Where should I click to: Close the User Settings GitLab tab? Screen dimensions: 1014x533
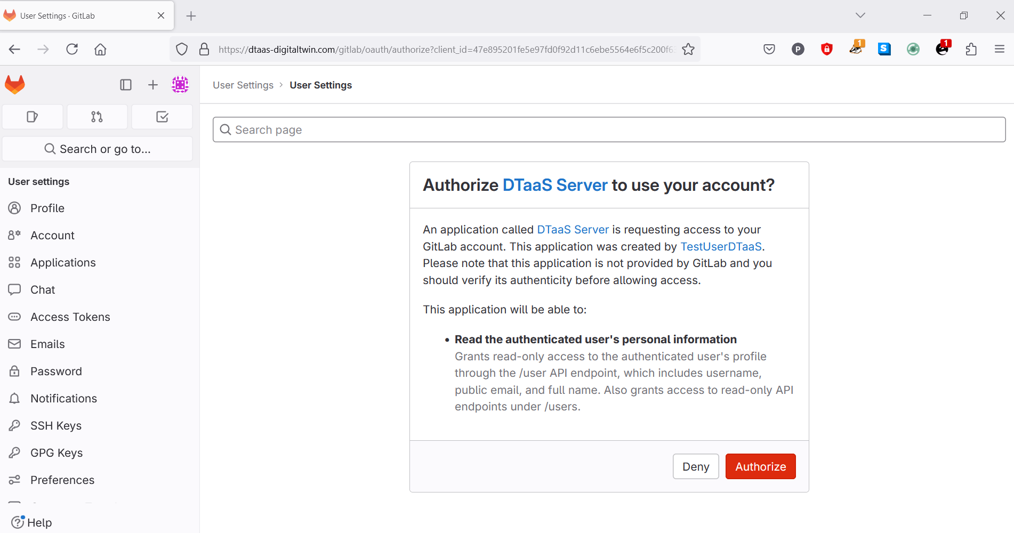pos(161,16)
